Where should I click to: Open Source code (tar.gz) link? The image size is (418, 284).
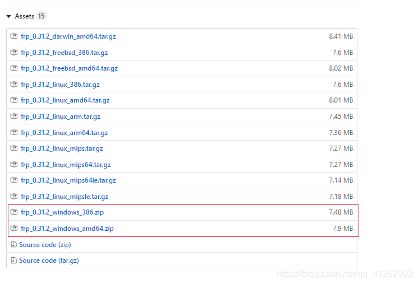[49, 260]
